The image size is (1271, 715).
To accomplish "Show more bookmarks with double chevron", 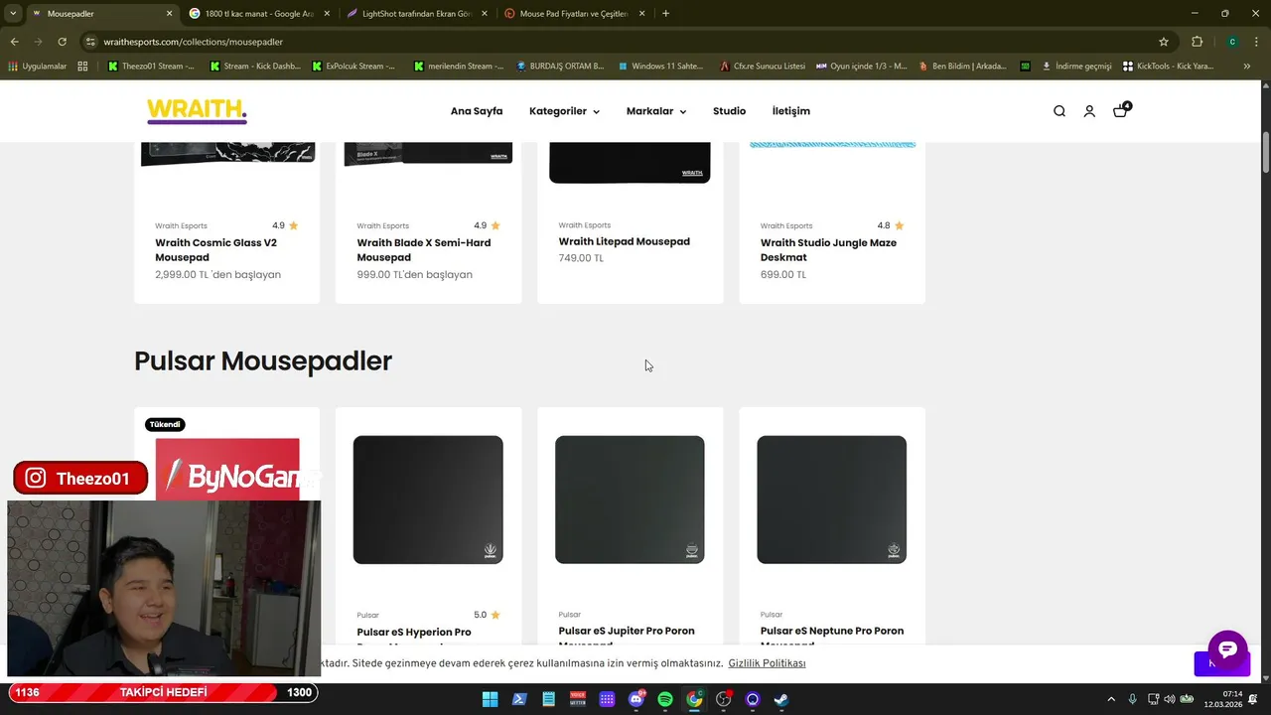I will (1247, 67).
